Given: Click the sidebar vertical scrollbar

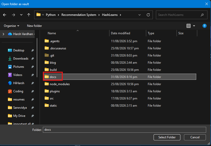Looking at the screenshot, I should [37, 58].
